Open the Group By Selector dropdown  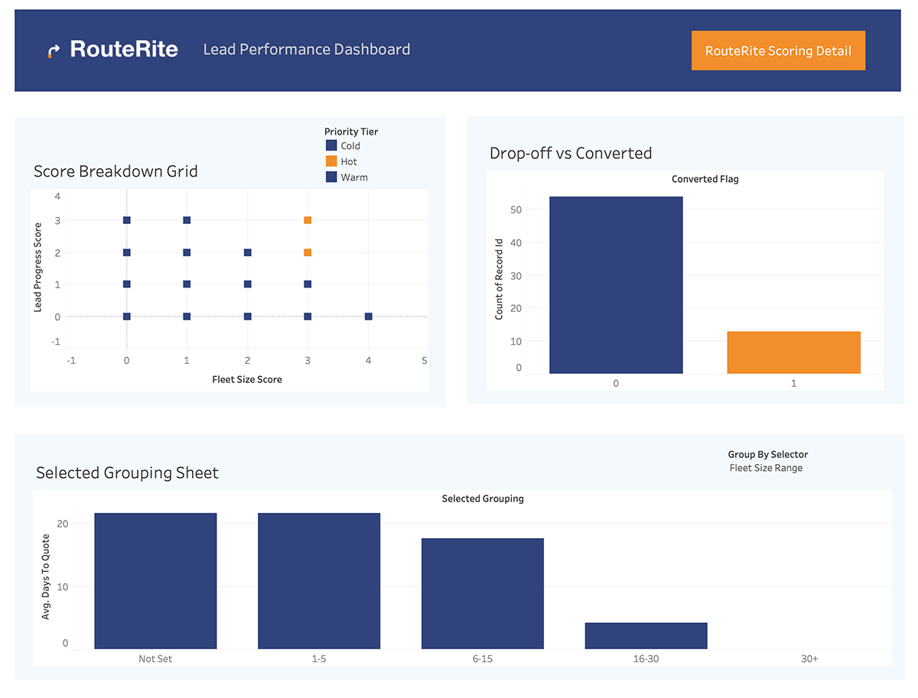767,468
